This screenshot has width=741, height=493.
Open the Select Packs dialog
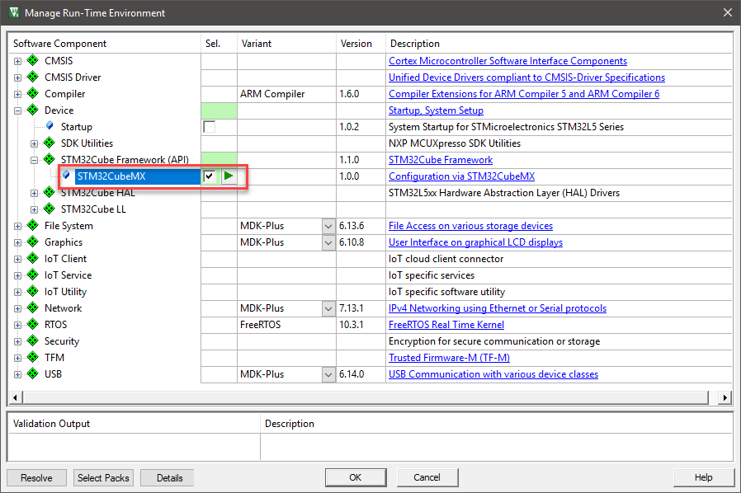pos(103,478)
